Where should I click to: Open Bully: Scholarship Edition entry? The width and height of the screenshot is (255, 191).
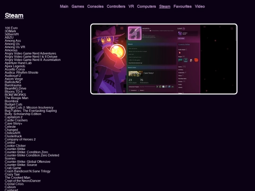coord(23,114)
